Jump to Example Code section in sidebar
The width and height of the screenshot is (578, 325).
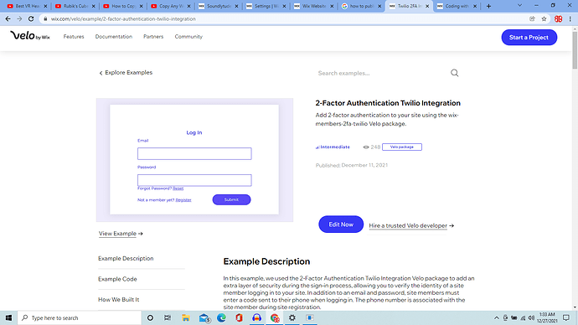117,279
